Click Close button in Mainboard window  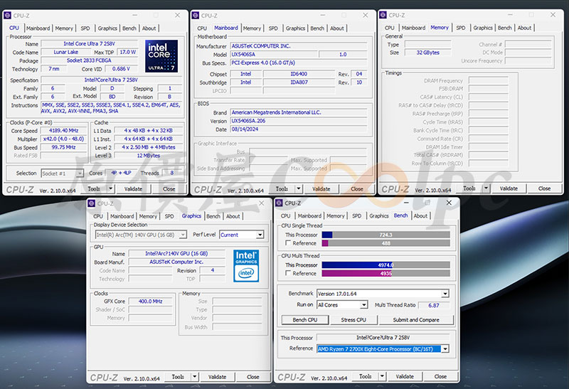click(357, 188)
